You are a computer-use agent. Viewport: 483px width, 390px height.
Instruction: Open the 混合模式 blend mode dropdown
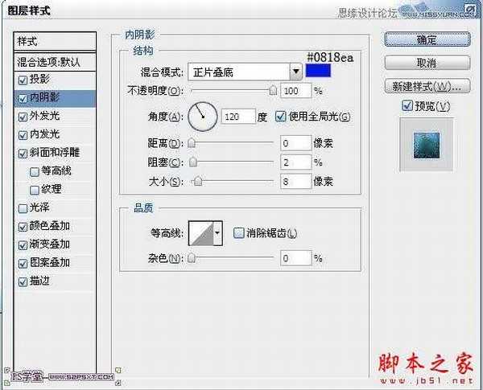(x=296, y=72)
